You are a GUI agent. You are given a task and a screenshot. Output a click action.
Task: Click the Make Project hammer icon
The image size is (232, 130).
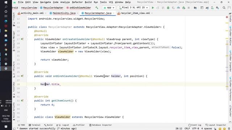tap(97, 8)
